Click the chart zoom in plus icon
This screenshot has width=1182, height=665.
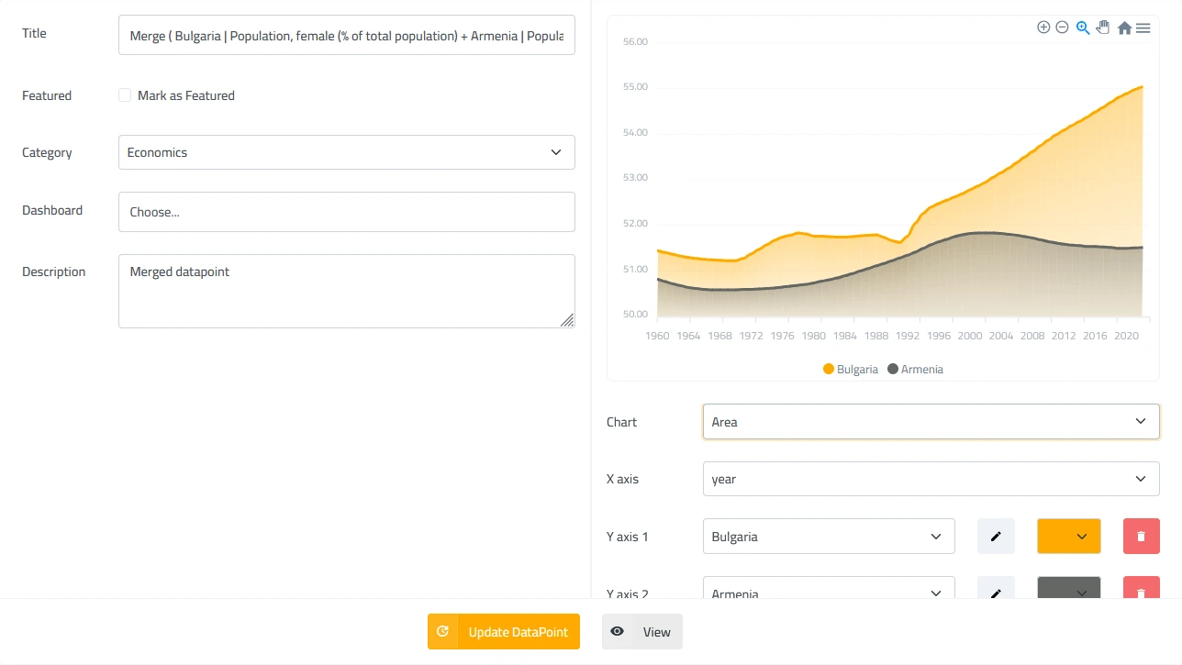(x=1043, y=28)
